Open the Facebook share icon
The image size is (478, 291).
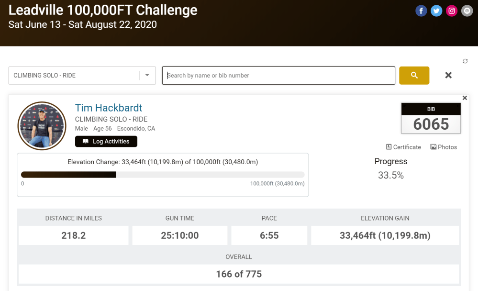click(x=421, y=11)
